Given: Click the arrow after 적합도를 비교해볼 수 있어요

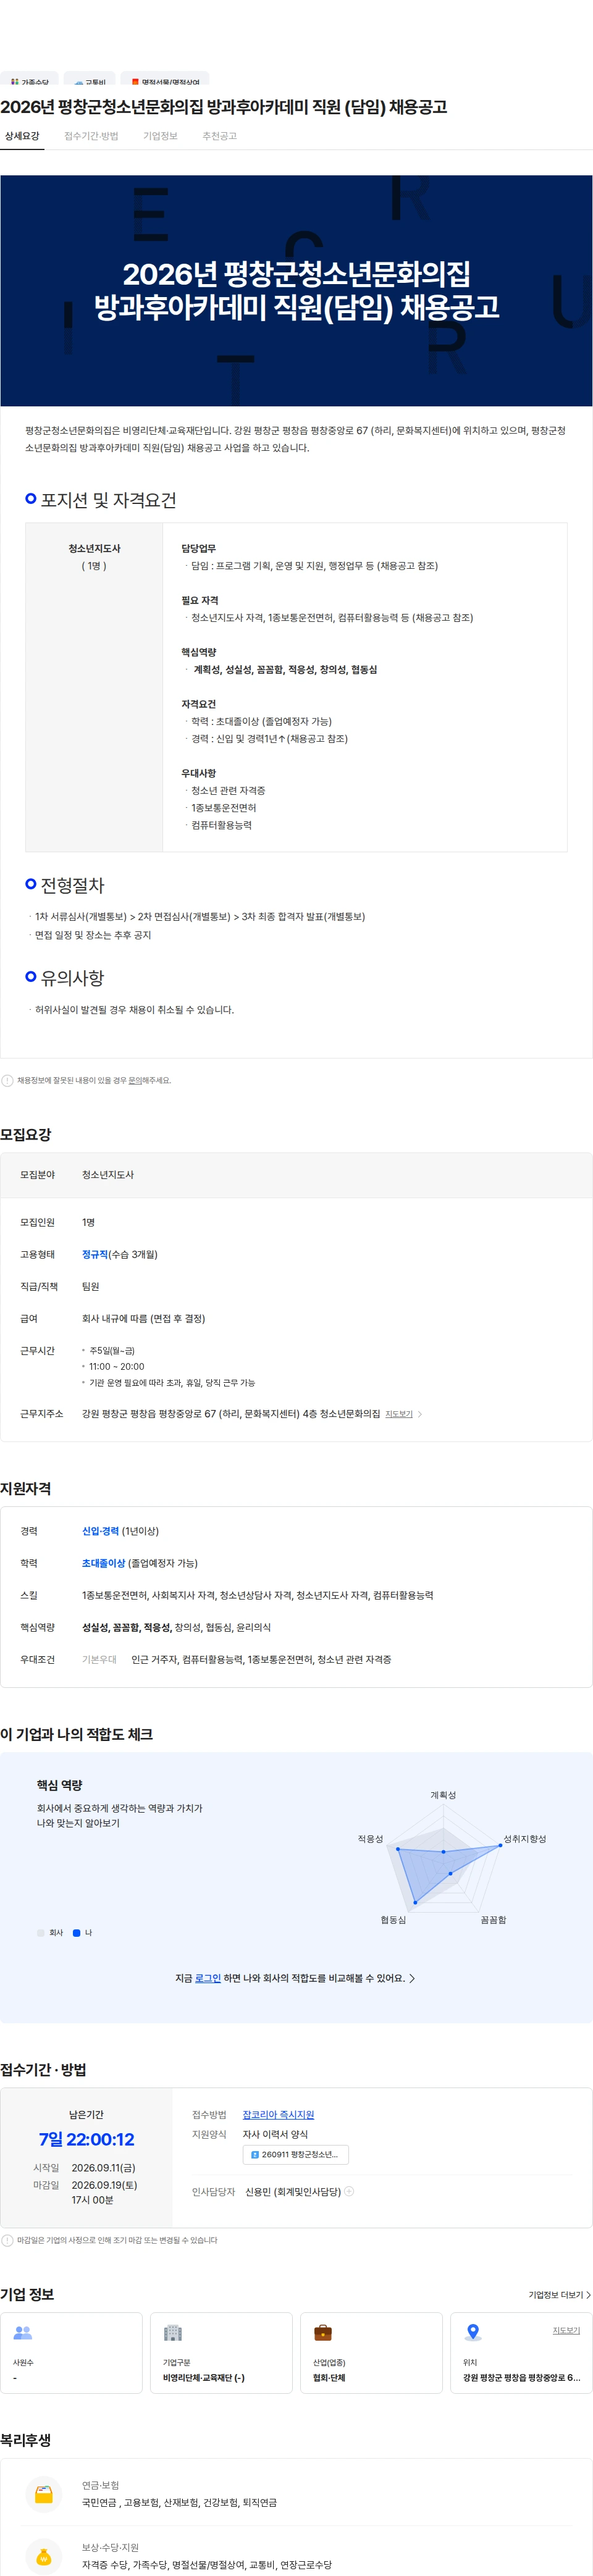Looking at the screenshot, I should click(x=412, y=1978).
